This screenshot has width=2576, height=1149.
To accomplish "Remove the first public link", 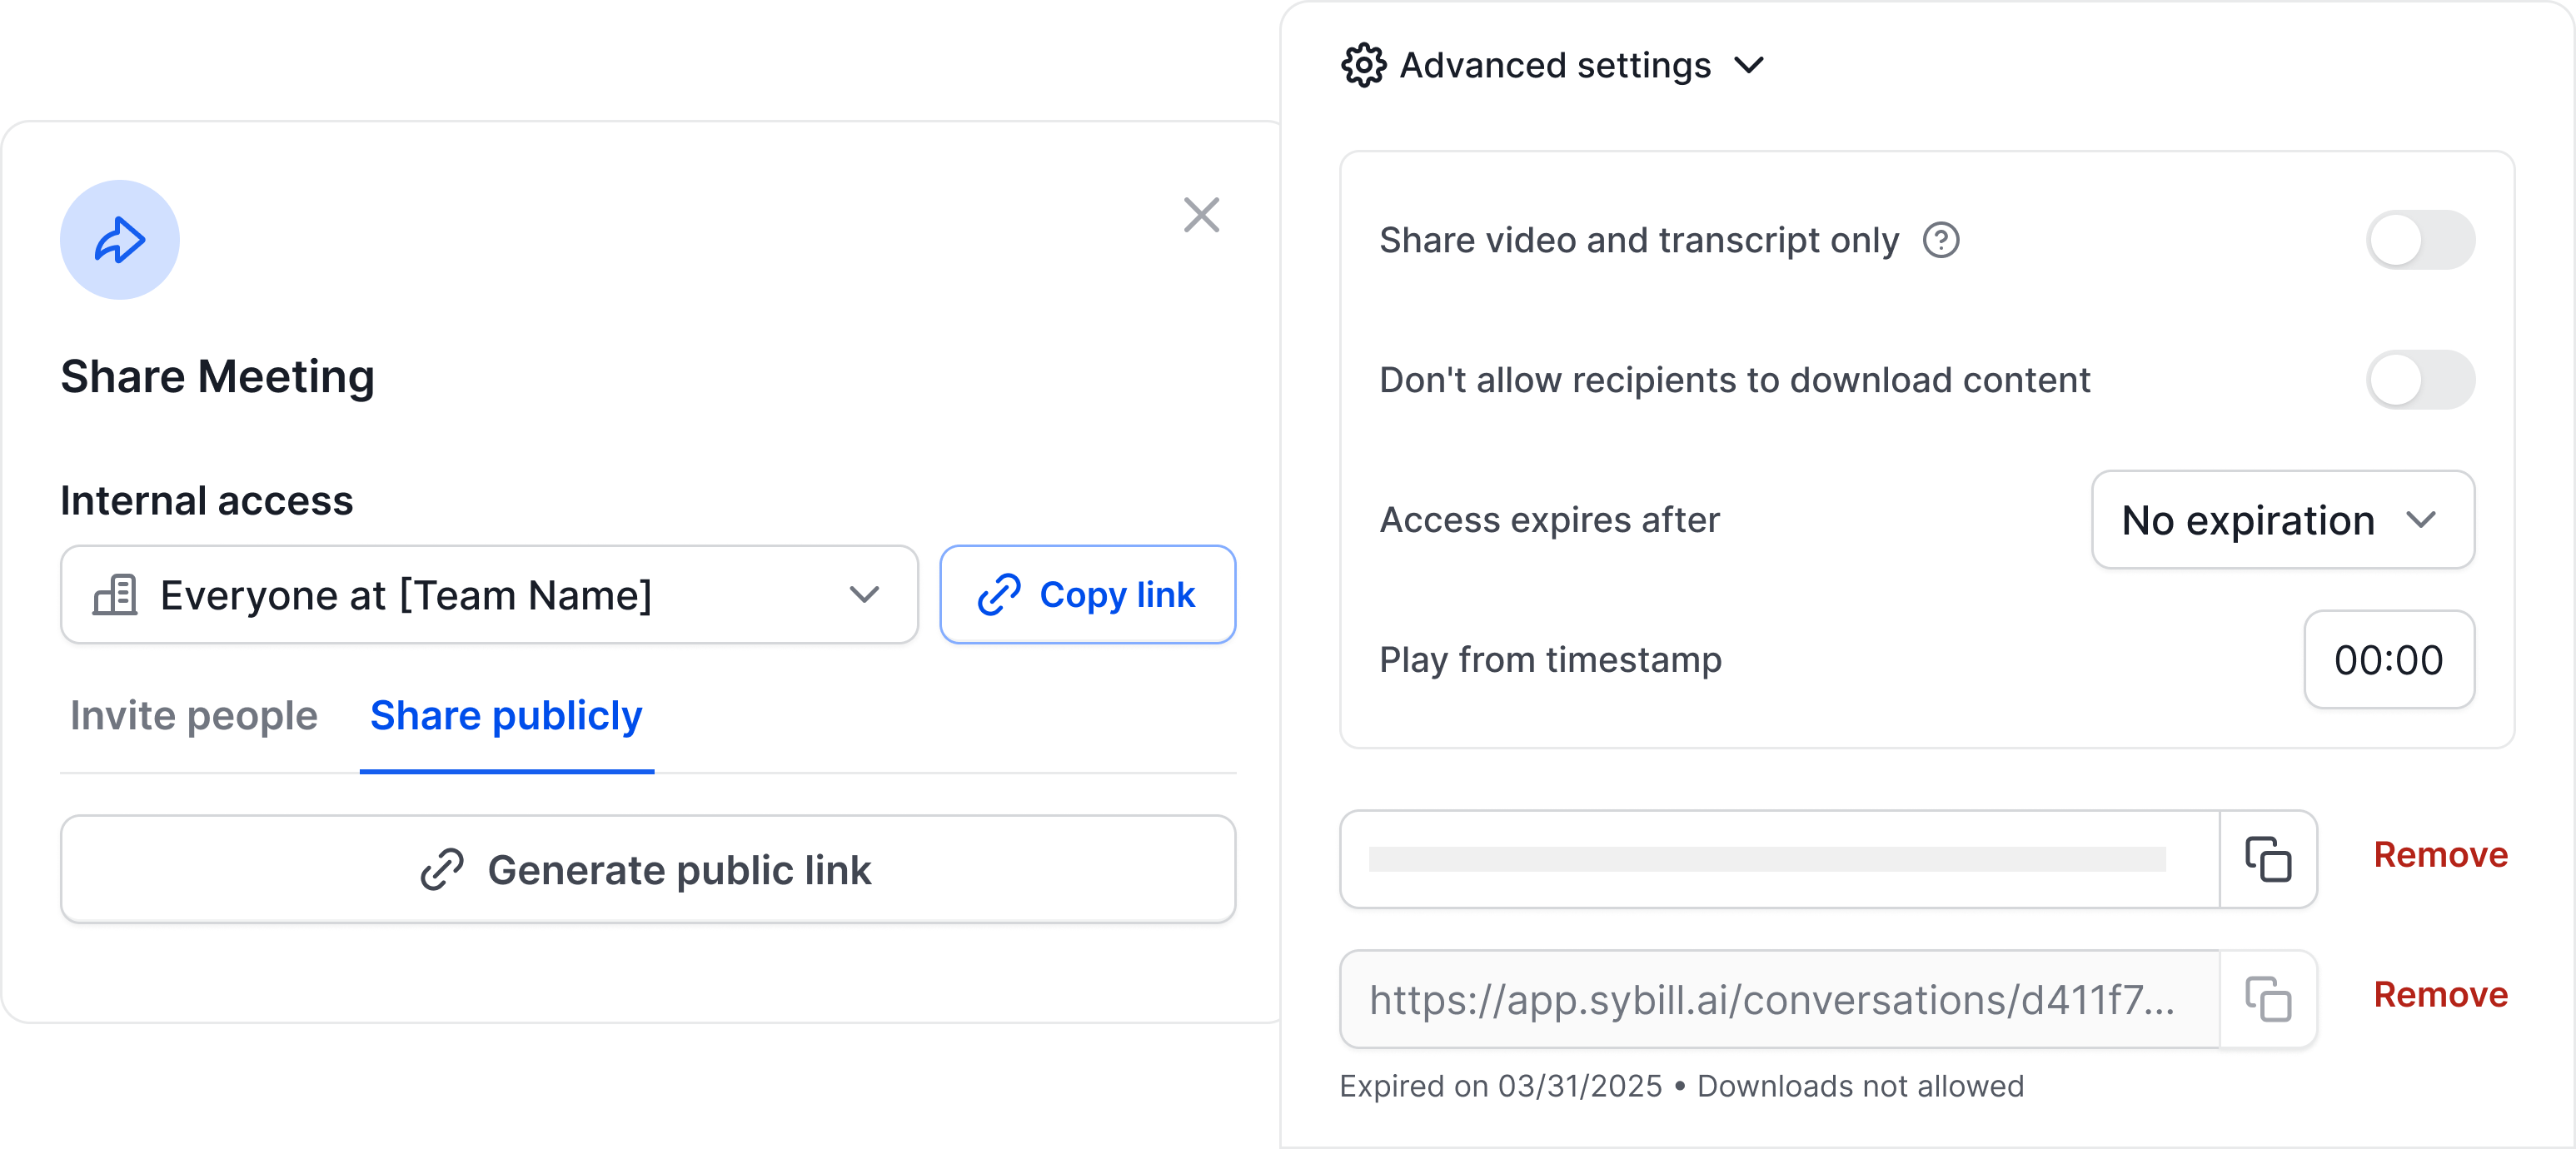I will (2439, 855).
